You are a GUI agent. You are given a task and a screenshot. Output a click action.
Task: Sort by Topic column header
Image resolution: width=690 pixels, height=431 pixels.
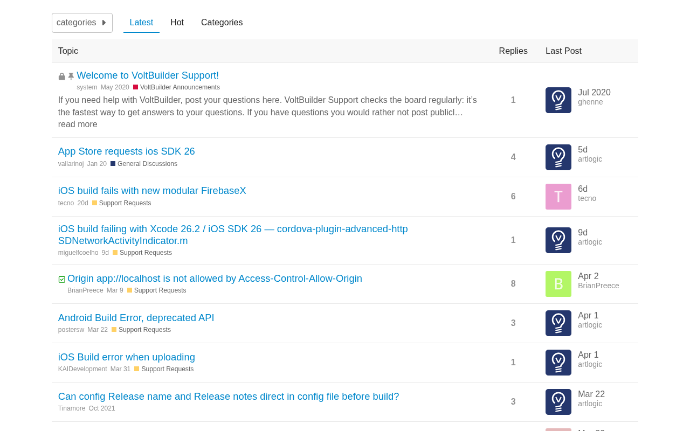pos(68,51)
